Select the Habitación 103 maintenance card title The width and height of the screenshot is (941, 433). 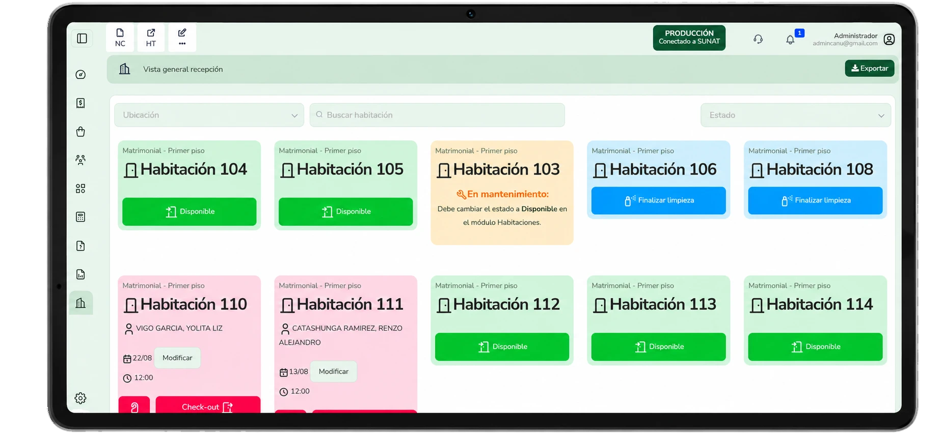click(506, 169)
